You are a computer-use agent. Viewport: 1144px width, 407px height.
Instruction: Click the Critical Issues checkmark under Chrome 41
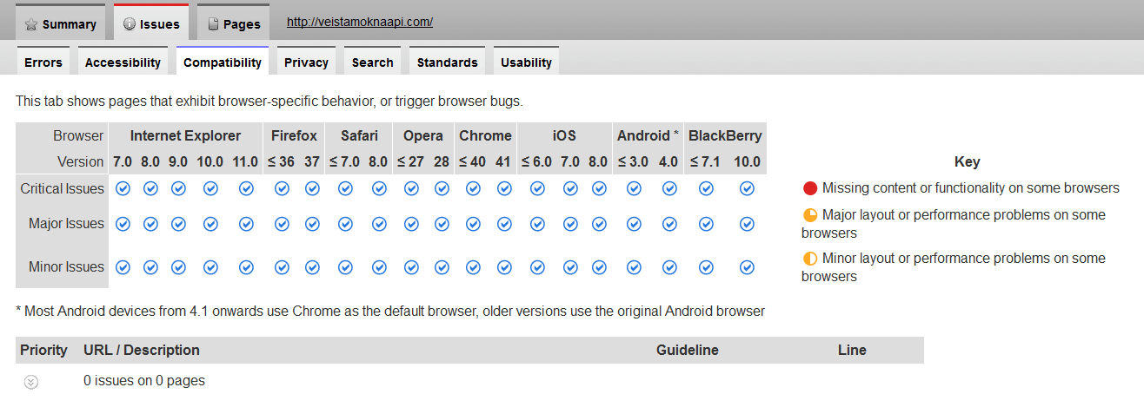pyautogui.click(x=502, y=188)
